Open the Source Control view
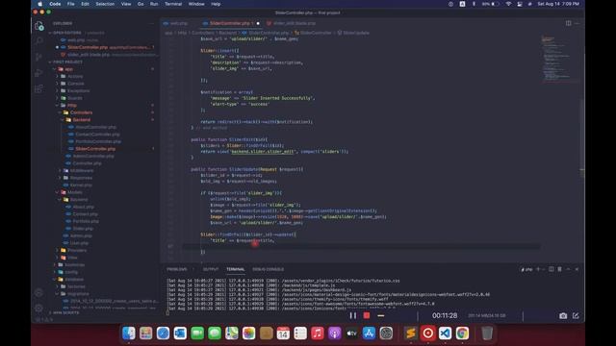616x346 pixels. [38, 57]
